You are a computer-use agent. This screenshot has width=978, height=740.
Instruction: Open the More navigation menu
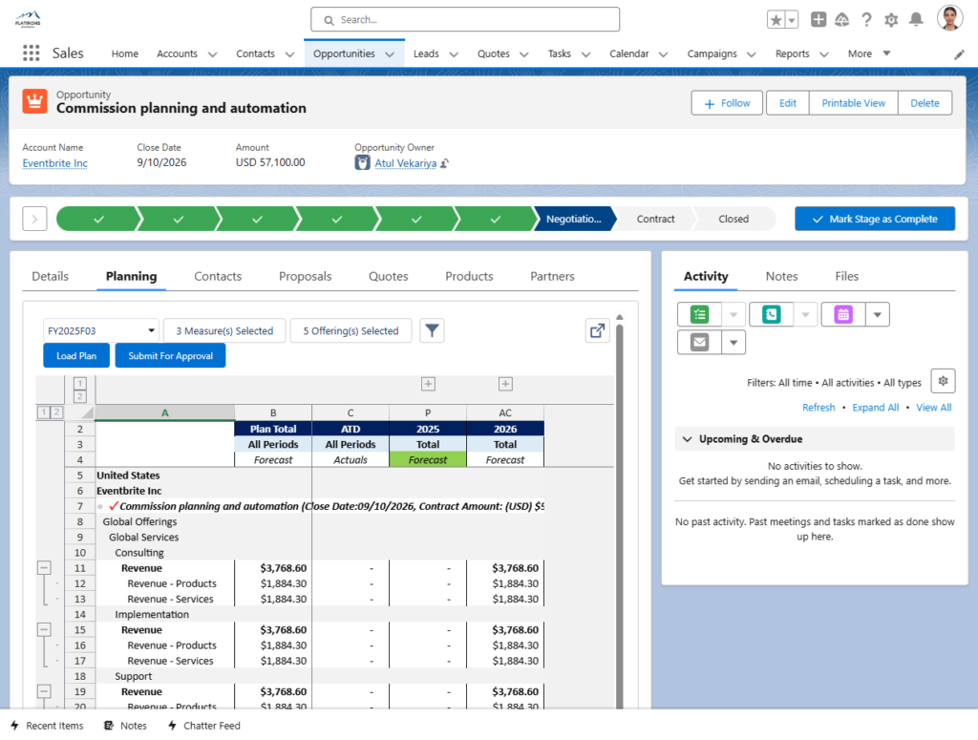coord(869,53)
